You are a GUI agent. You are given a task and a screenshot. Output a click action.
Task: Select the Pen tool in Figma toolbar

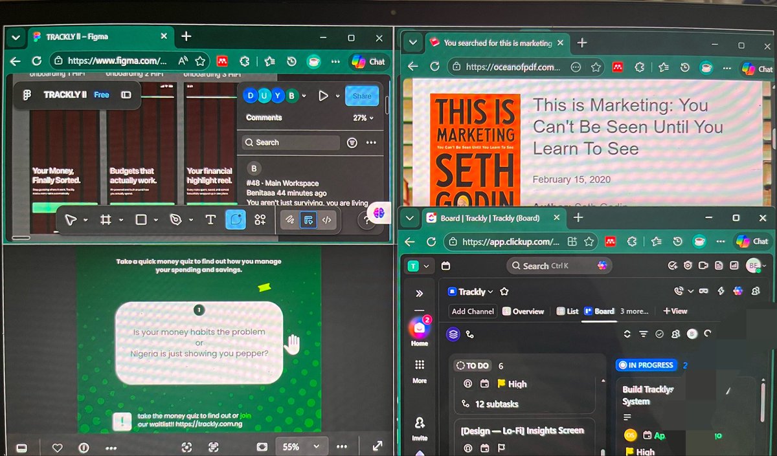coord(175,220)
